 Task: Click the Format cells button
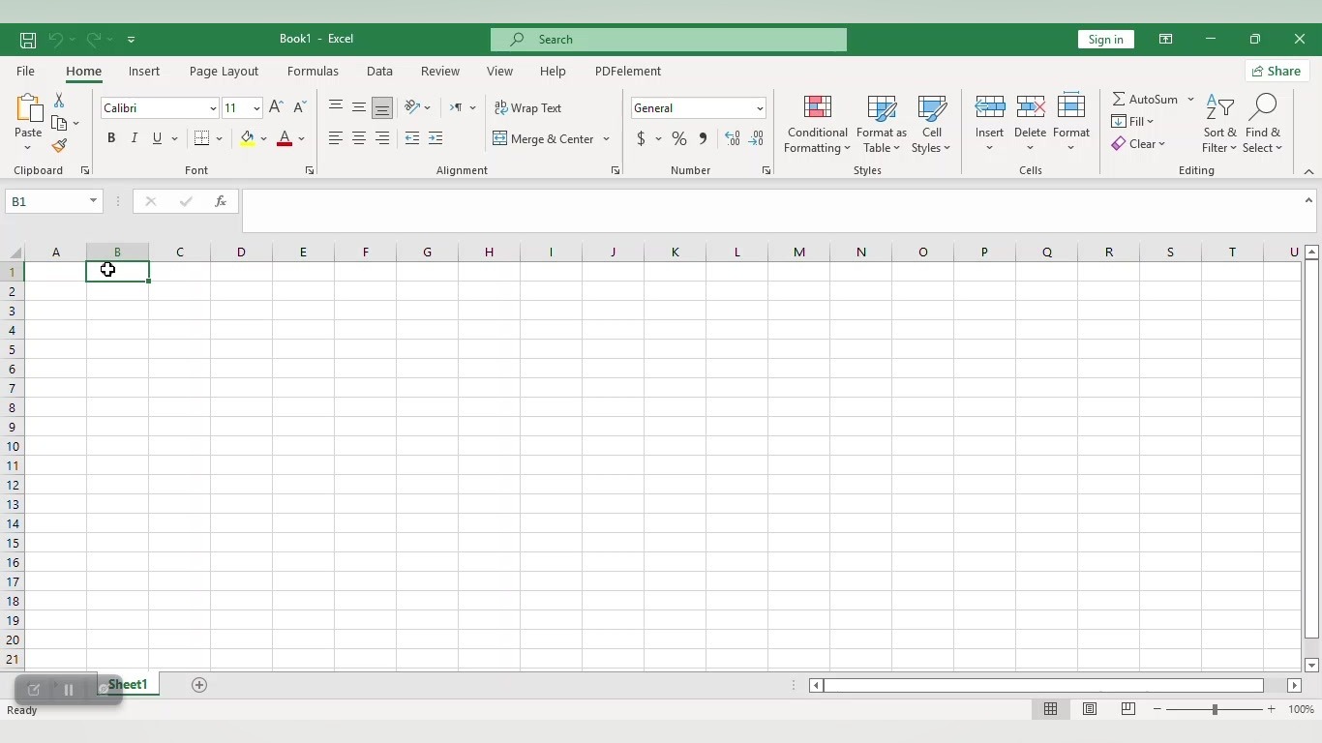pyautogui.click(x=1071, y=124)
